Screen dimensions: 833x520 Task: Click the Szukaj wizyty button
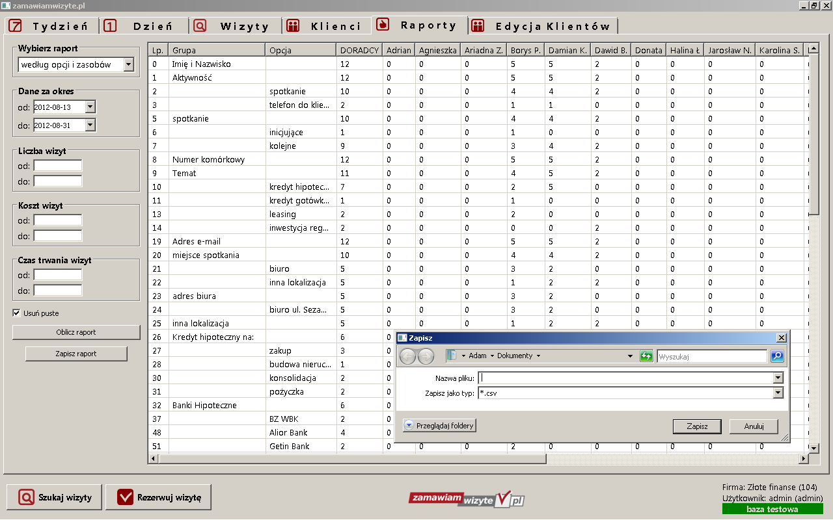(54, 497)
